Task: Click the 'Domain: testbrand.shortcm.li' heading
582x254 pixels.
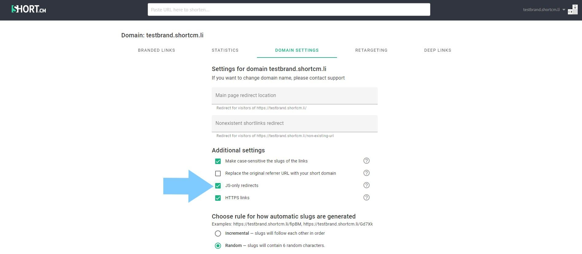Action: point(162,35)
